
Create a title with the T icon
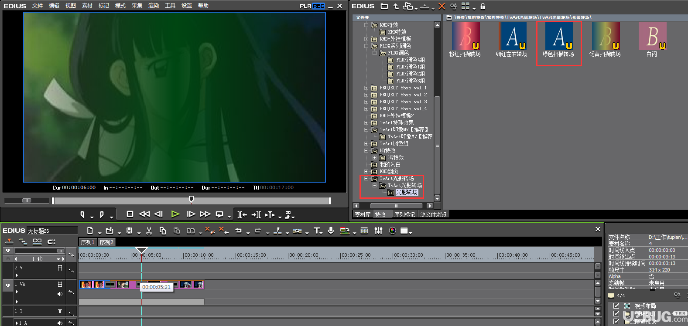317,231
